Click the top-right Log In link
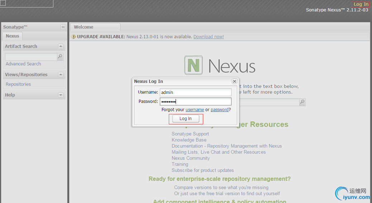Image resolution: width=372 pixels, height=203 pixels. (x=361, y=4)
